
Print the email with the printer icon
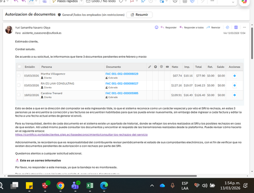[175, 2]
